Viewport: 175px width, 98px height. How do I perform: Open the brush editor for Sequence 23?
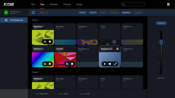point(115,64)
